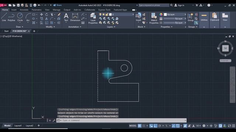
Task: Select the Circle tool
Action: [20, 17]
